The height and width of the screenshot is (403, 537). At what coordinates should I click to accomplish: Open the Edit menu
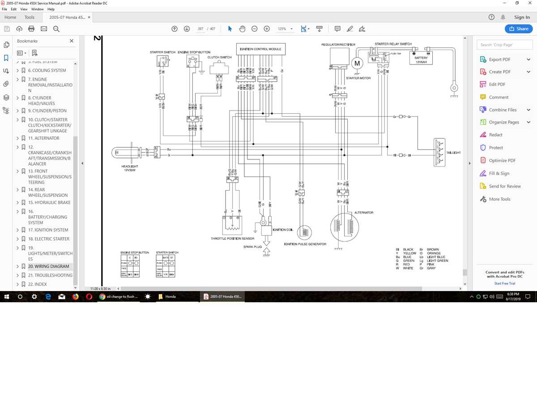pos(14,9)
